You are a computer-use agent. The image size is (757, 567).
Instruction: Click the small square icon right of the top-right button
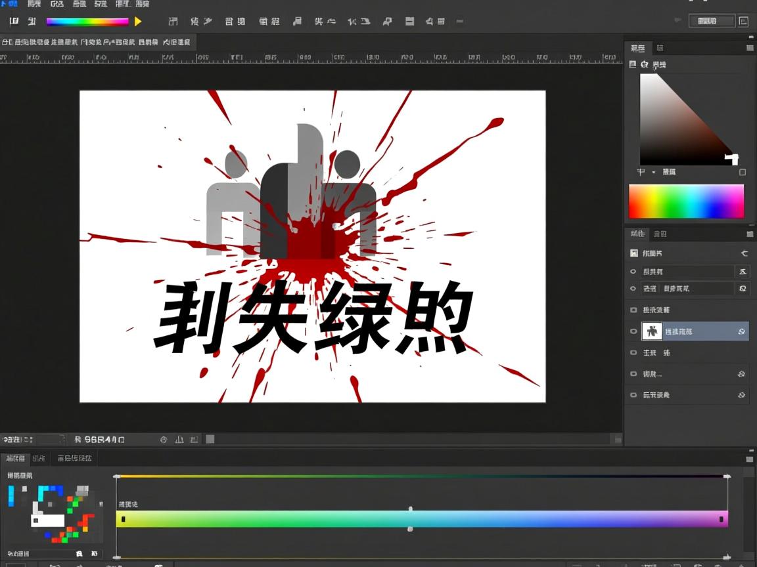[744, 21]
